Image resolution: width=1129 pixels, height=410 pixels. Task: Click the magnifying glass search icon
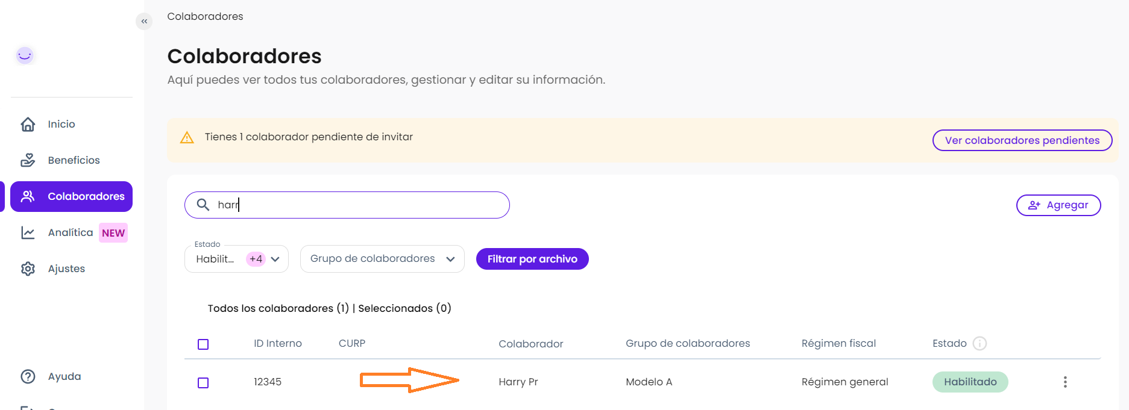[x=203, y=205]
